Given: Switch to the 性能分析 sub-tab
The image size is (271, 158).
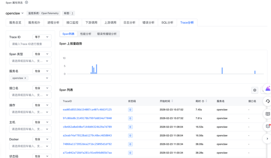Looking at the screenshot, I should [x=86, y=34].
